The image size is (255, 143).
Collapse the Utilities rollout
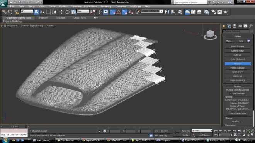tap(238, 37)
